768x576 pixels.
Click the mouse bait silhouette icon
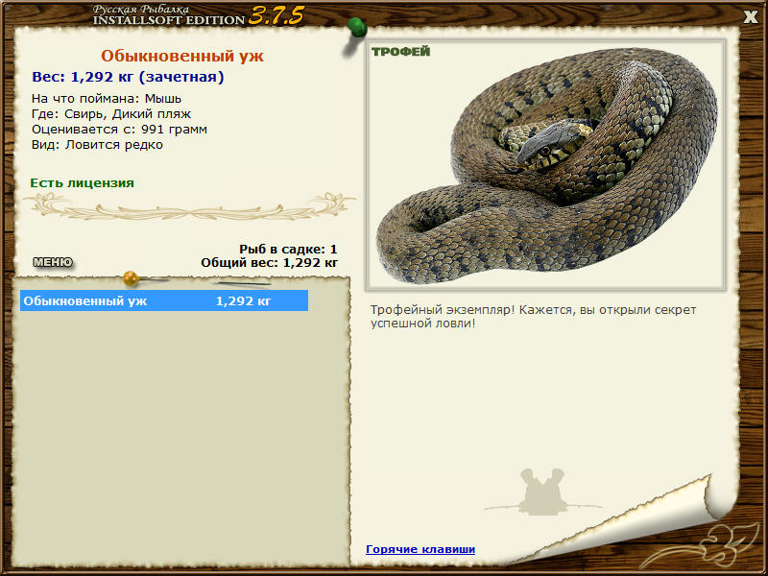coord(542,492)
